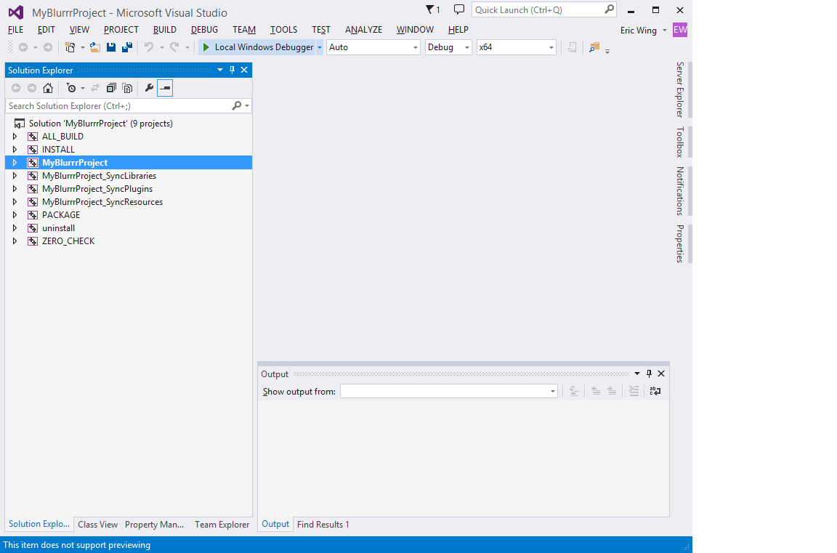Open the BUILD menu
Screen dimensions: 837x553
pos(165,30)
